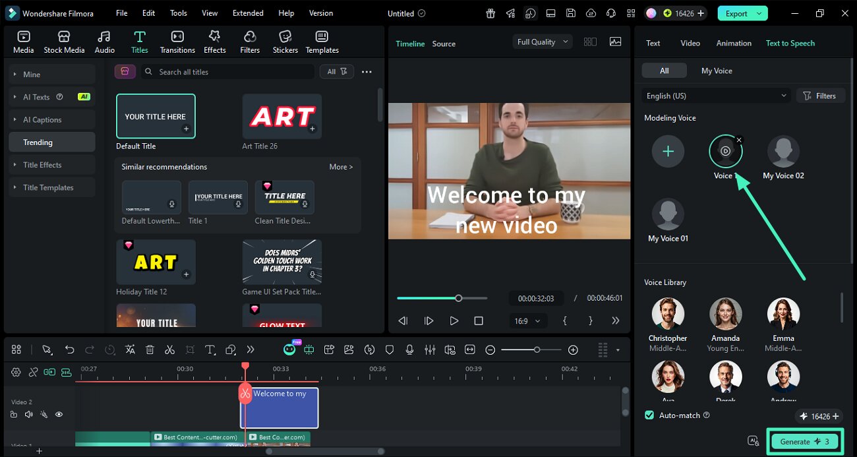Open the Extended menu
Screen dimensions: 857x457
[x=248, y=13]
